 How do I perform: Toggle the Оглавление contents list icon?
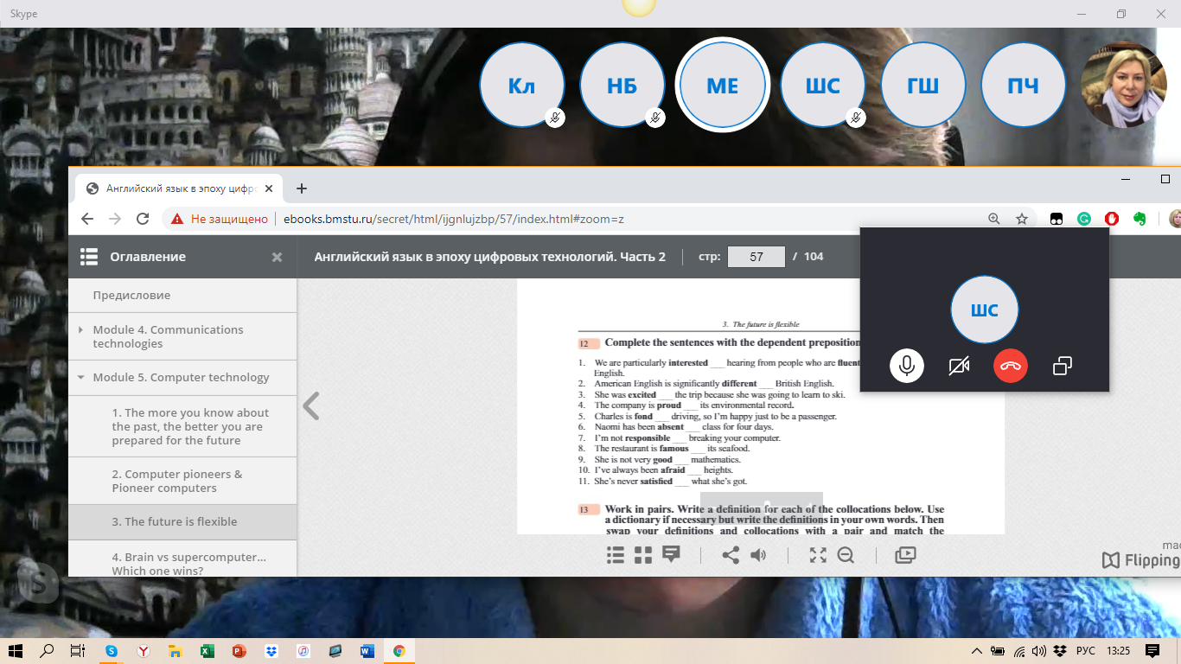pyautogui.click(x=89, y=256)
